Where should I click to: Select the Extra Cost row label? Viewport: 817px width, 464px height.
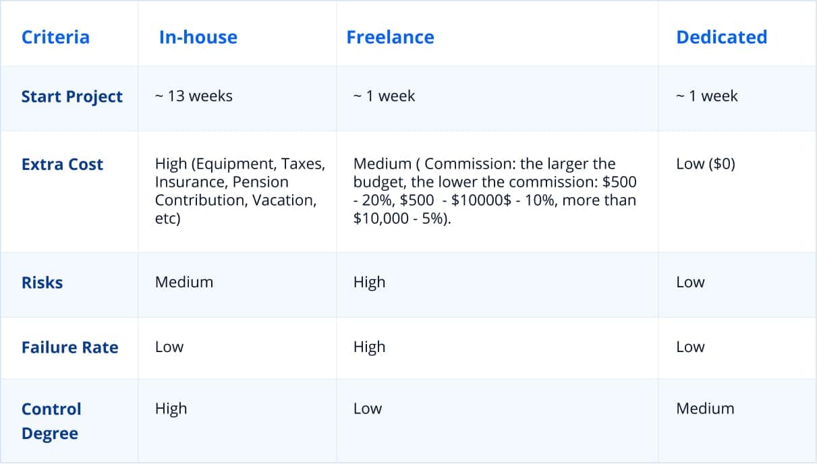pos(62,164)
